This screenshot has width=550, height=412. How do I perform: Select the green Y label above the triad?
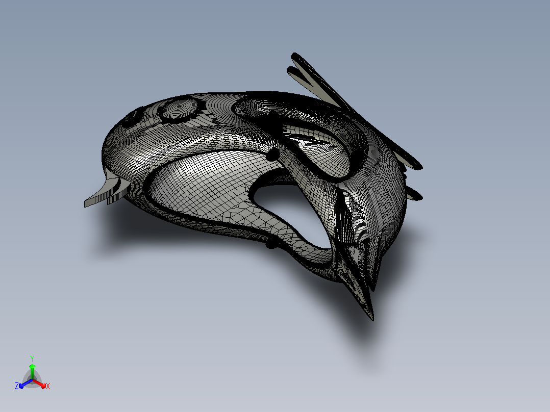coord(32,359)
